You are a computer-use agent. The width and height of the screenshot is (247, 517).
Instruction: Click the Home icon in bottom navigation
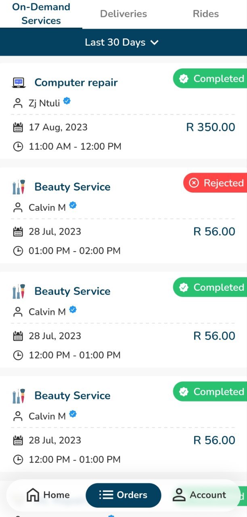tap(33, 495)
